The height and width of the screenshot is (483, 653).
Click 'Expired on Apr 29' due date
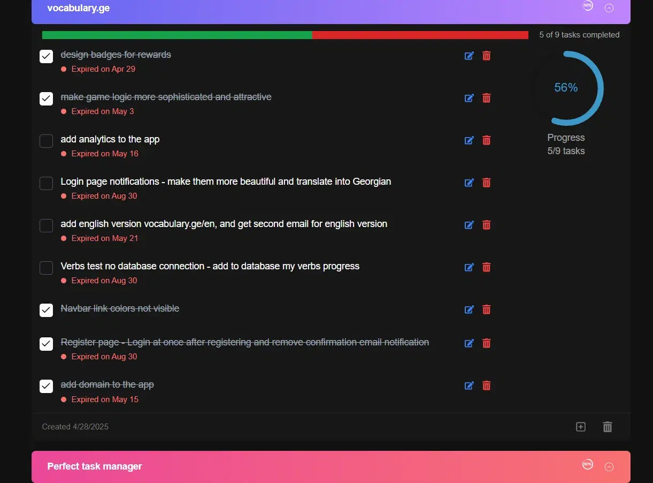pos(103,69)
